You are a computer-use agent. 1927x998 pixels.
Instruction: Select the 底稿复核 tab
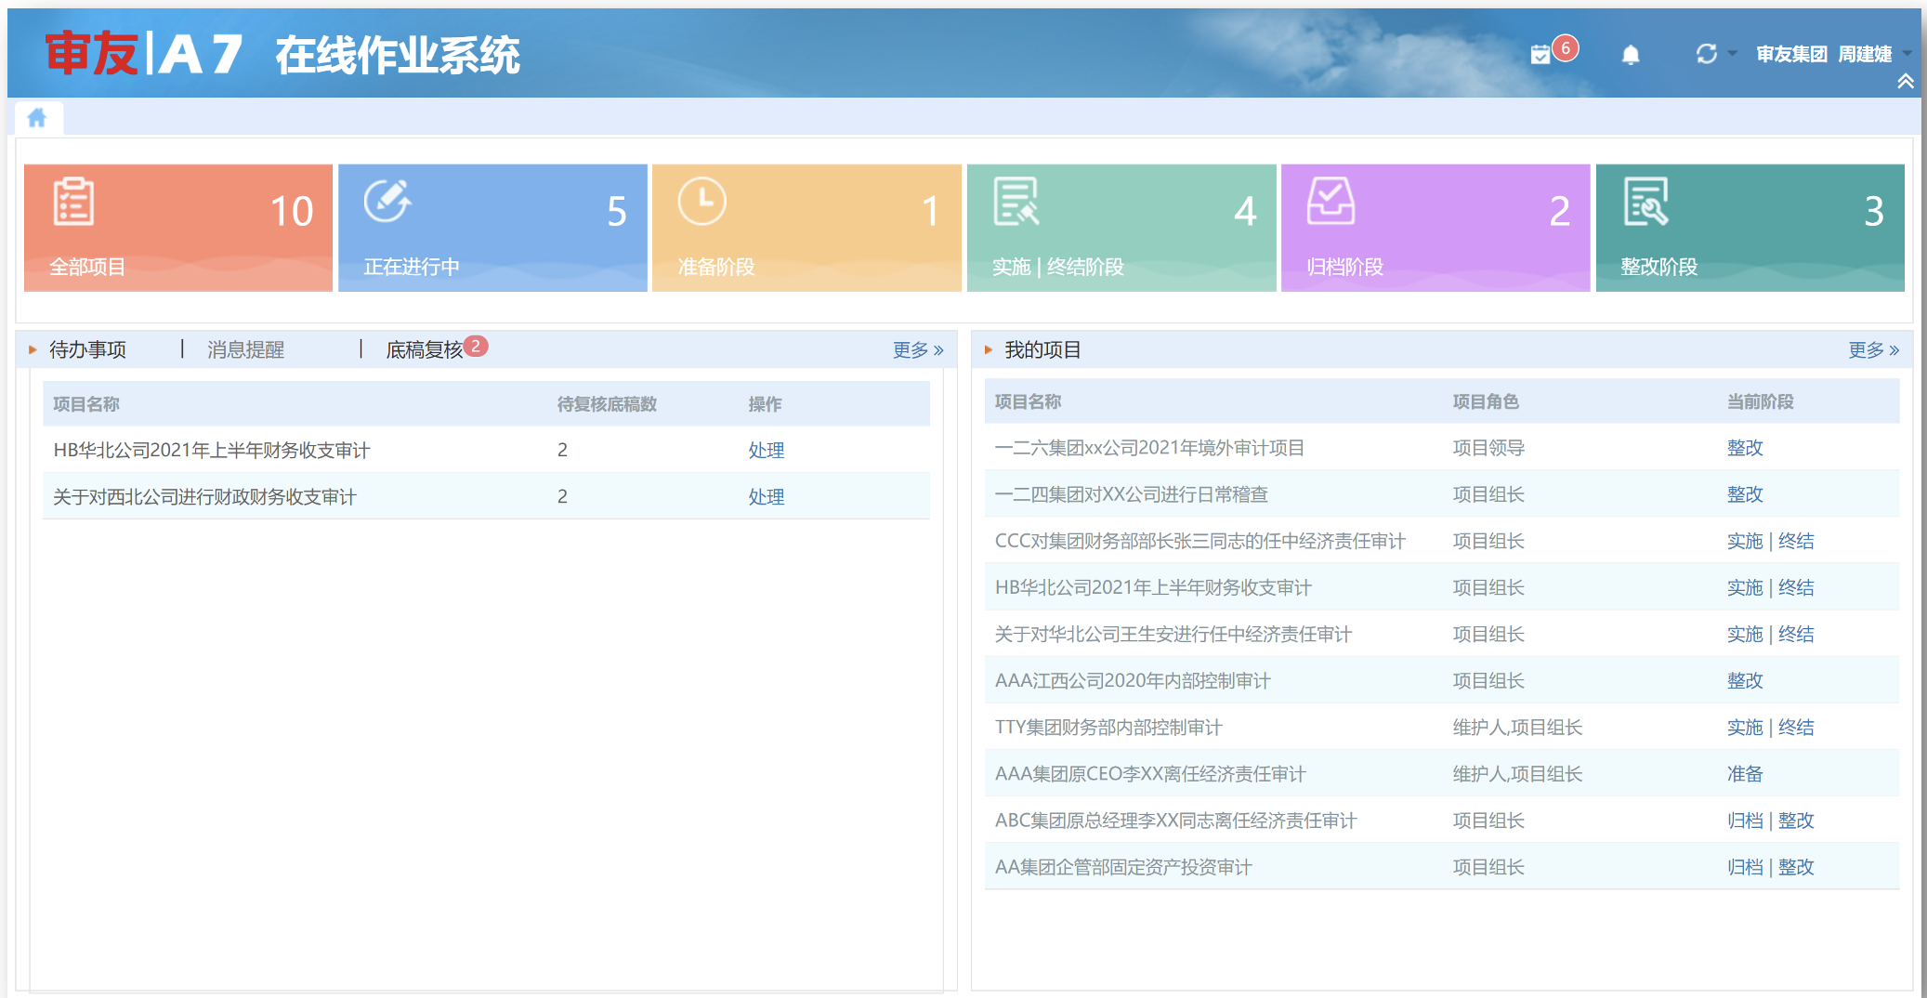pos(424,349)
